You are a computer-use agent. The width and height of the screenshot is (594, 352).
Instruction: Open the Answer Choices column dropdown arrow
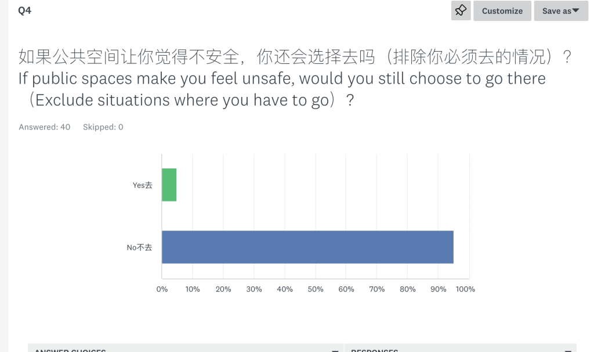(335, 351)
